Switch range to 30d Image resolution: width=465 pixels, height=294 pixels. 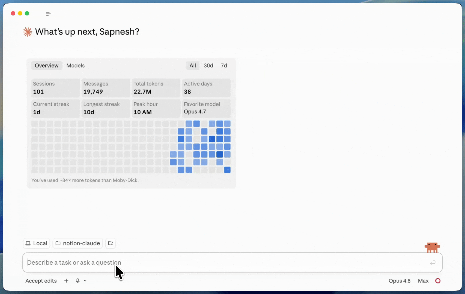[208, 66]
